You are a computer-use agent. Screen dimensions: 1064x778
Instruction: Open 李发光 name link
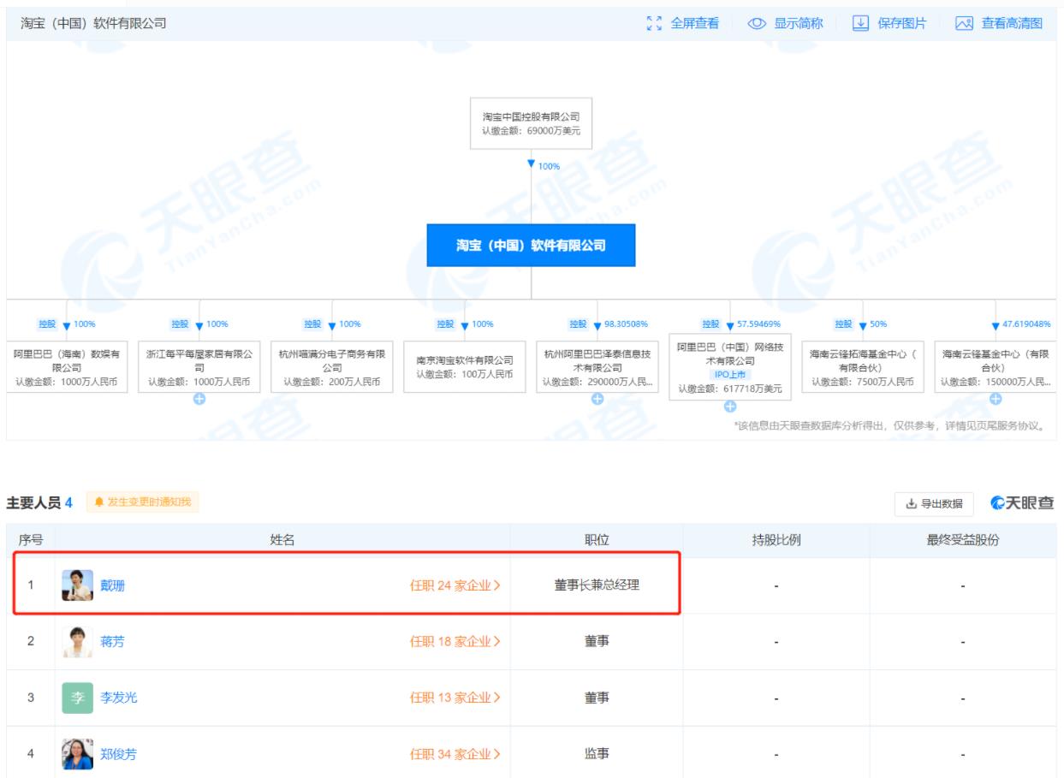tap(120, 698)
